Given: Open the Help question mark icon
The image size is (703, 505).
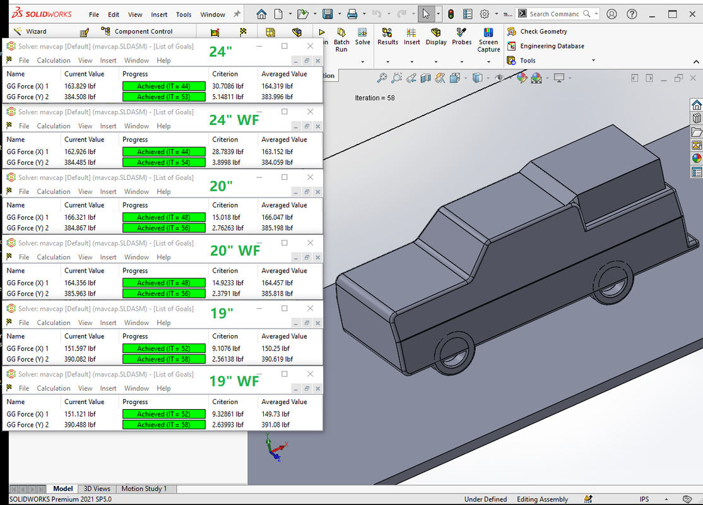Looking at the screenshot, I should [632, 15].
